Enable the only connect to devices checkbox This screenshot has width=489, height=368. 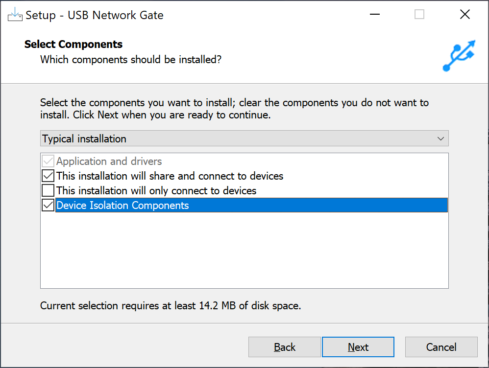pyautogui.click(x=48, y=190)
